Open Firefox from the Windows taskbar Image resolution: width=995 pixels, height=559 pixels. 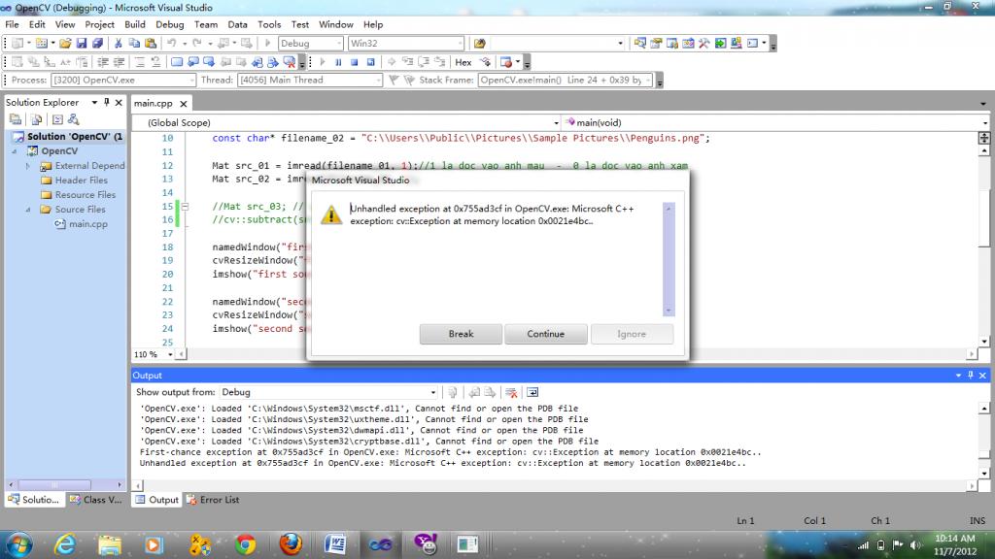(x=290, y=543)
